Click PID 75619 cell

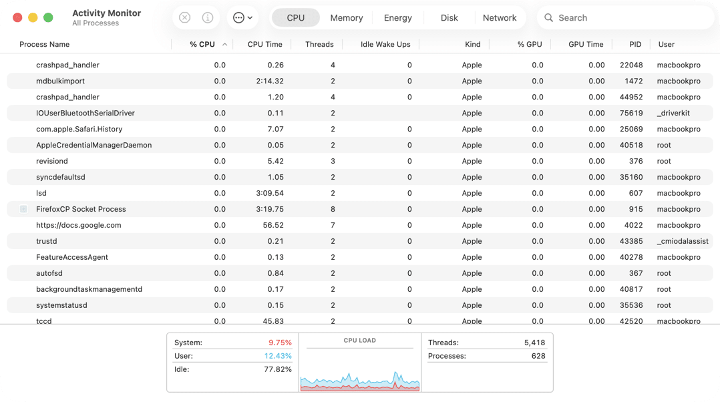point(631,114)
